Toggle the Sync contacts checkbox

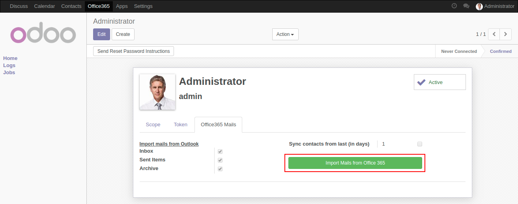tap(420, 144)
